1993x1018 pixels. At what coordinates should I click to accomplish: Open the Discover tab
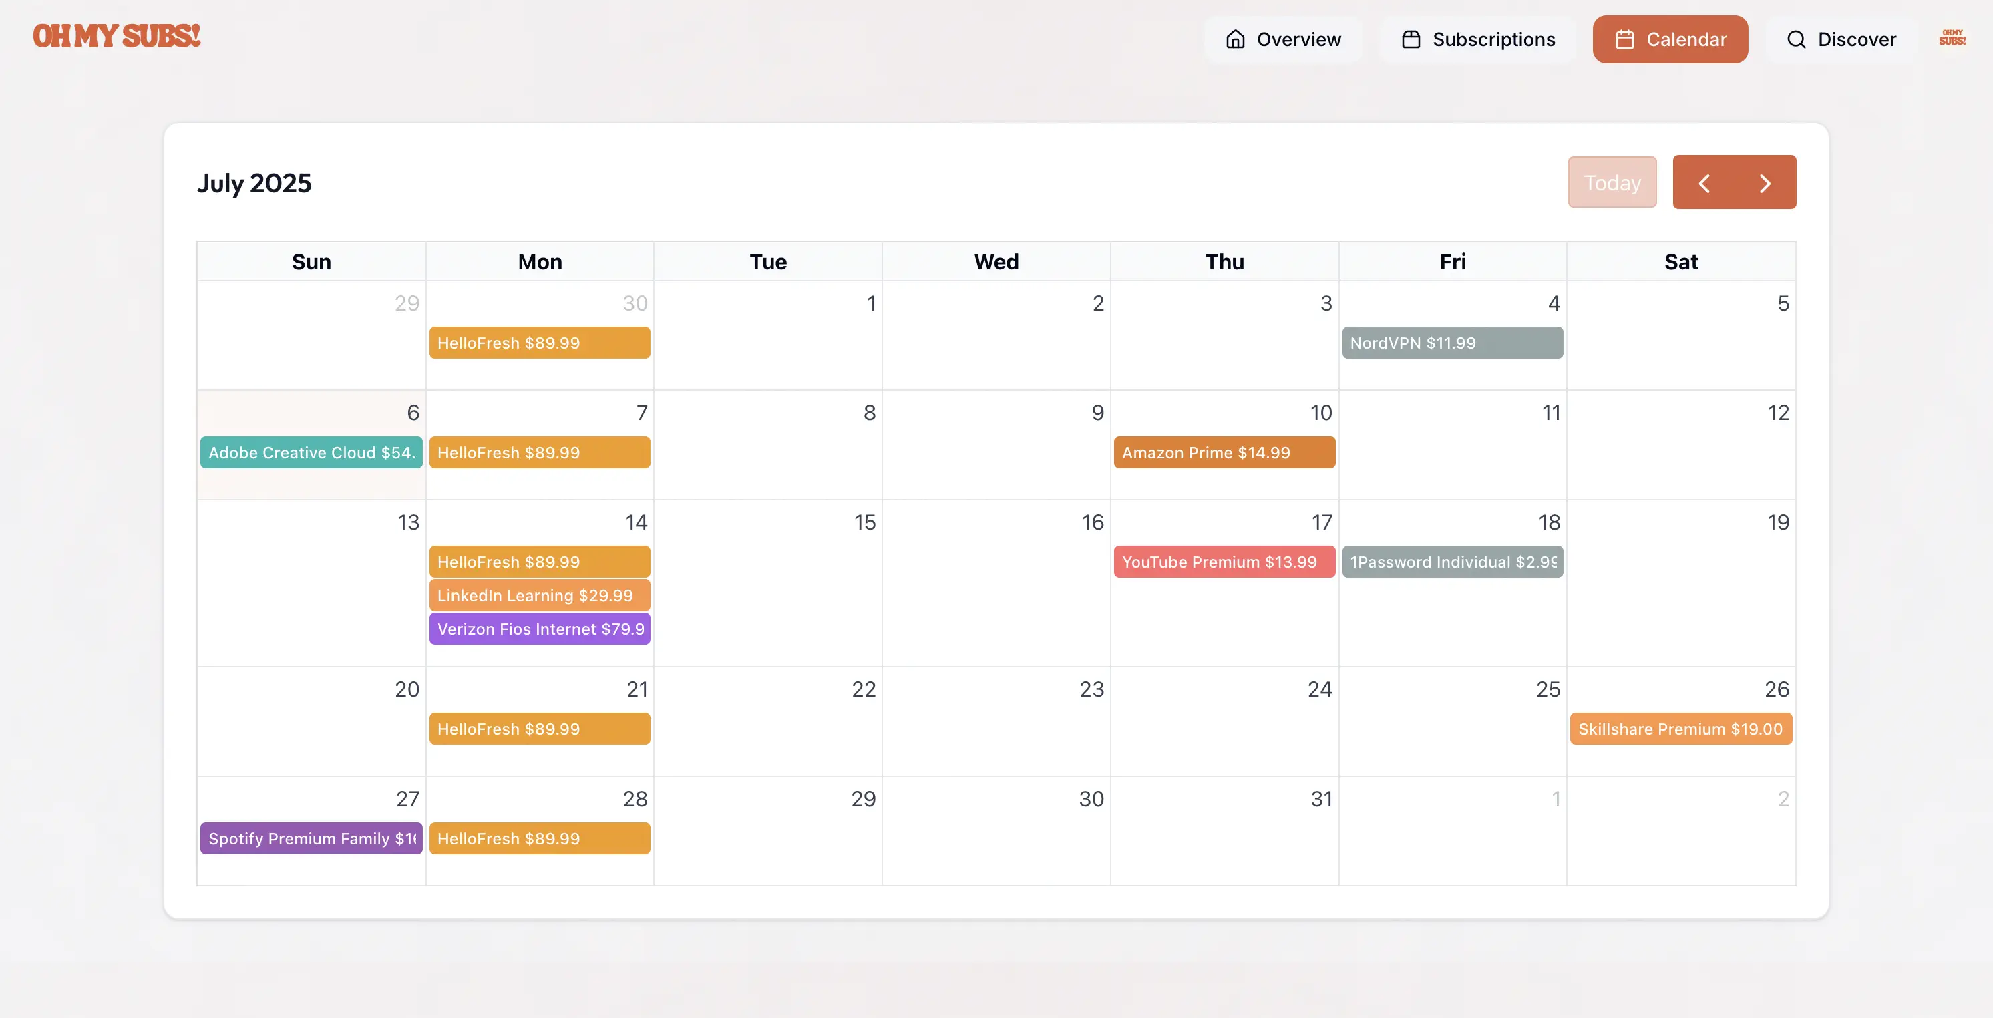click(1841, 39)
